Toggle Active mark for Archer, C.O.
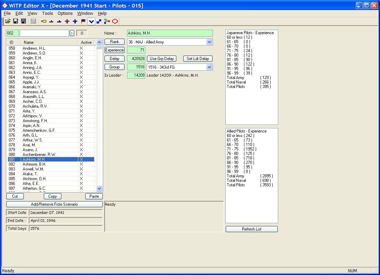 (x=81, y=101)
